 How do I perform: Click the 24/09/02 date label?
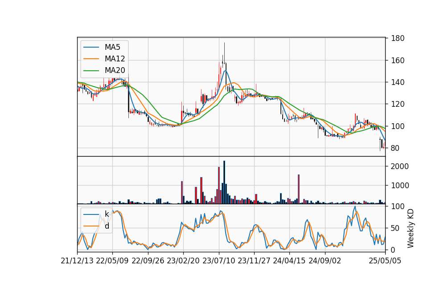pos(325,261)
